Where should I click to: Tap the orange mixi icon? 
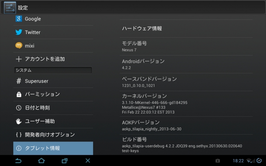19,45
